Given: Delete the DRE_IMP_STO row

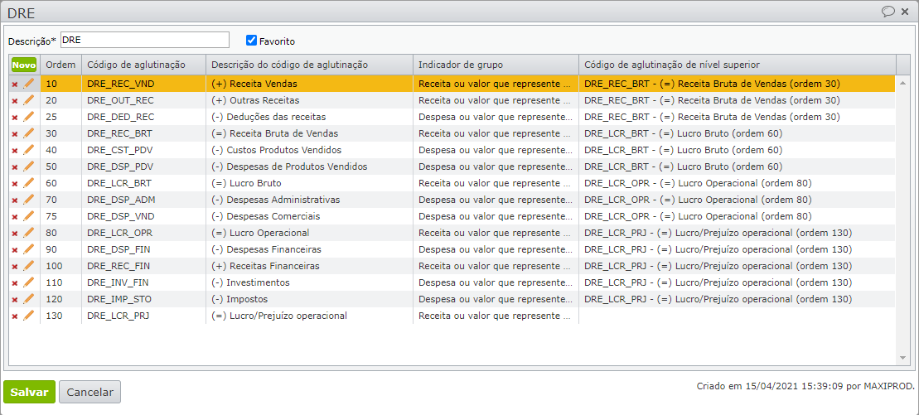Looking at the screenshot, I should click(14, 299).
